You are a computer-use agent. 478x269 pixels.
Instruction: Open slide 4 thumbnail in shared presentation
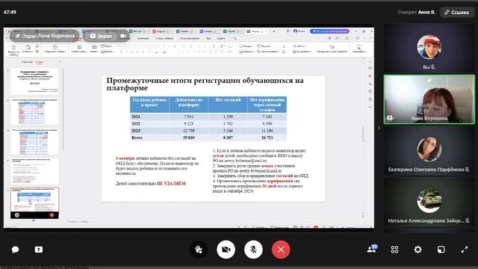(x=35, y=171)
